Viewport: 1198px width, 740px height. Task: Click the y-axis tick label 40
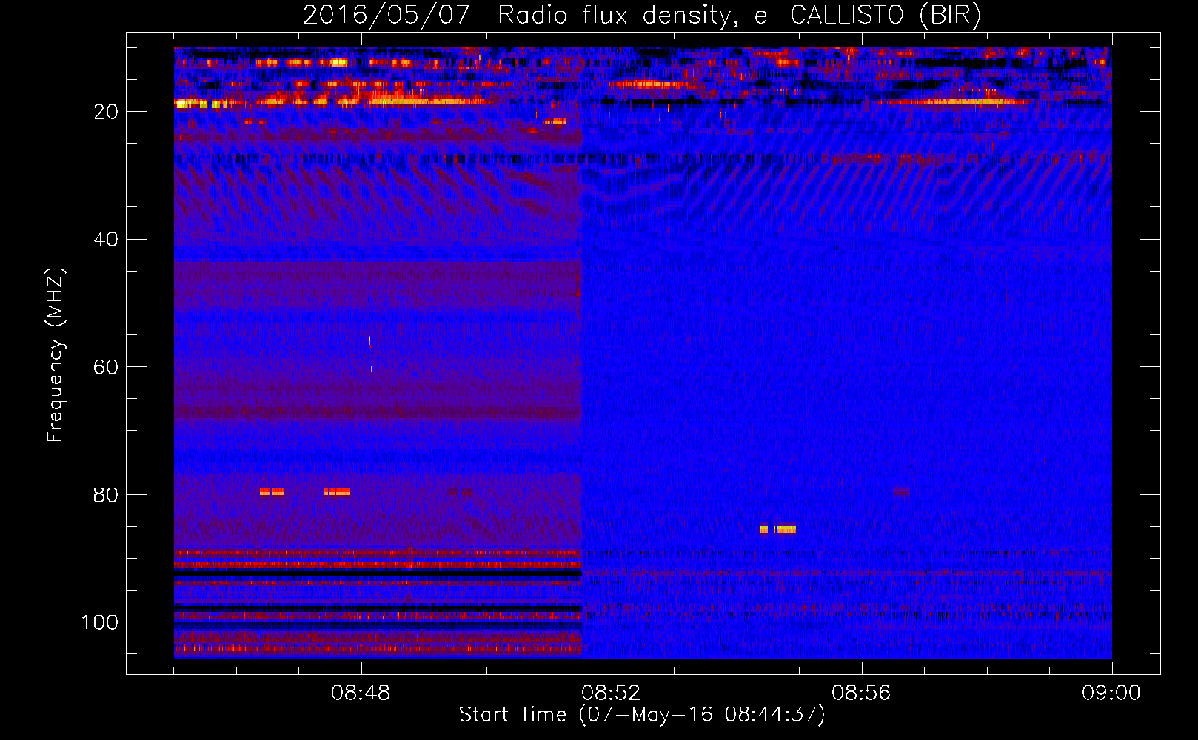point(106,240)
